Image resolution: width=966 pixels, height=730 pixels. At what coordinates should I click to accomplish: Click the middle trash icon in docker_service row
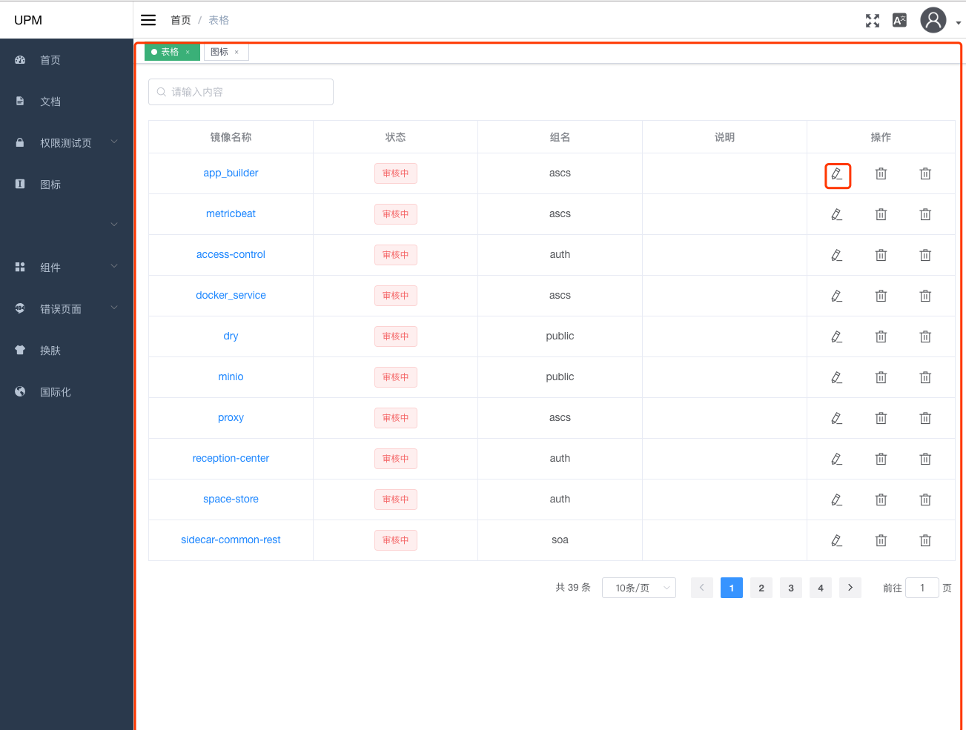pyautogui.click(x=881, y=296)
